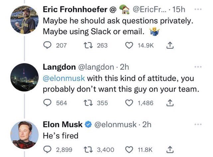Reply to Langdon's tweet
Screen dimensions: 213x157
pyautogui.click(x=48, y=103)
